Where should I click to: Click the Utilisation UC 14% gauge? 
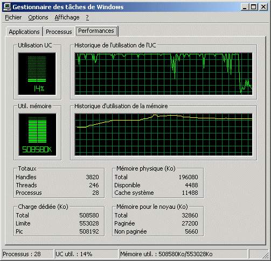tap(37, 74)
